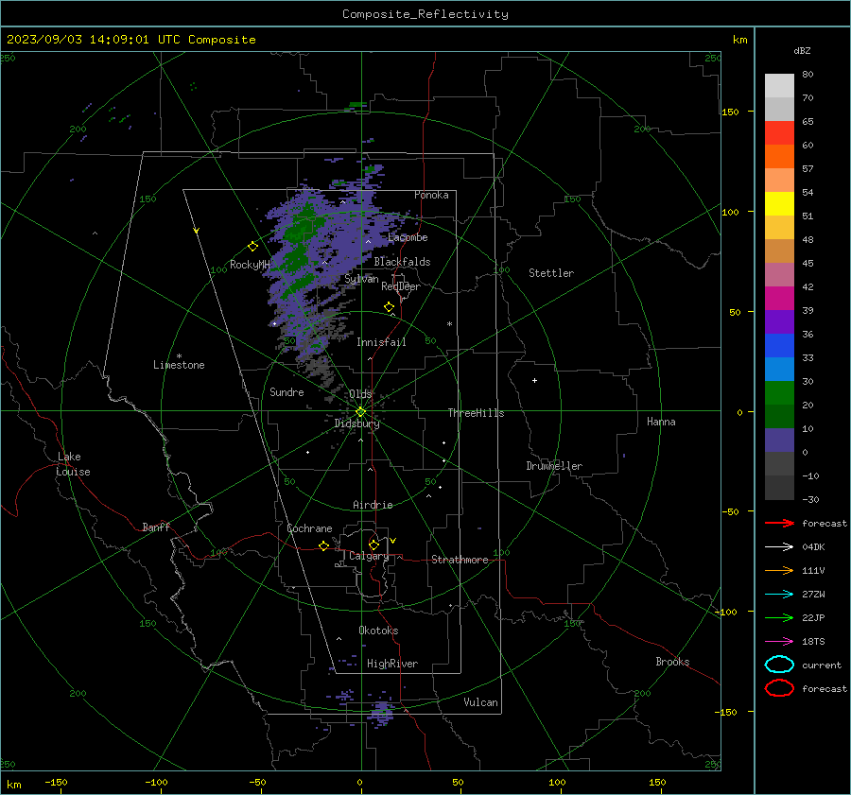Image resolution: width=851 pixels, height=795 pixels.
Task: Select the Olds label
Action: (x=360, y=394)
